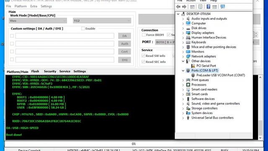Toggle the Custom settings Enable checkbox
The height and width of the screenshot is (151, 268).
pyautogui.click(x=83, y=29)
